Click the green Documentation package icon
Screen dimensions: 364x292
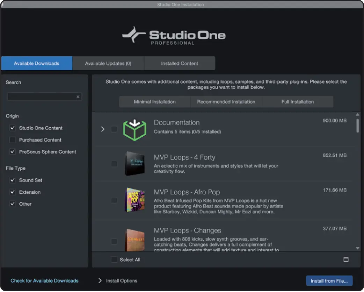pos(135,129)
